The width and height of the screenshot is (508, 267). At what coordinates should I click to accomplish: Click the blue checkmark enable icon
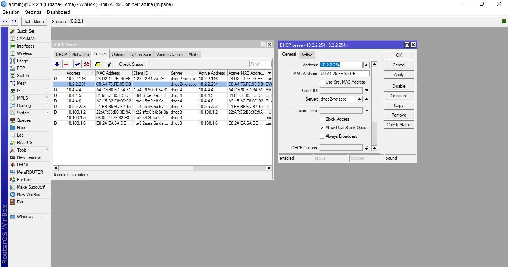tap(77, 64)
